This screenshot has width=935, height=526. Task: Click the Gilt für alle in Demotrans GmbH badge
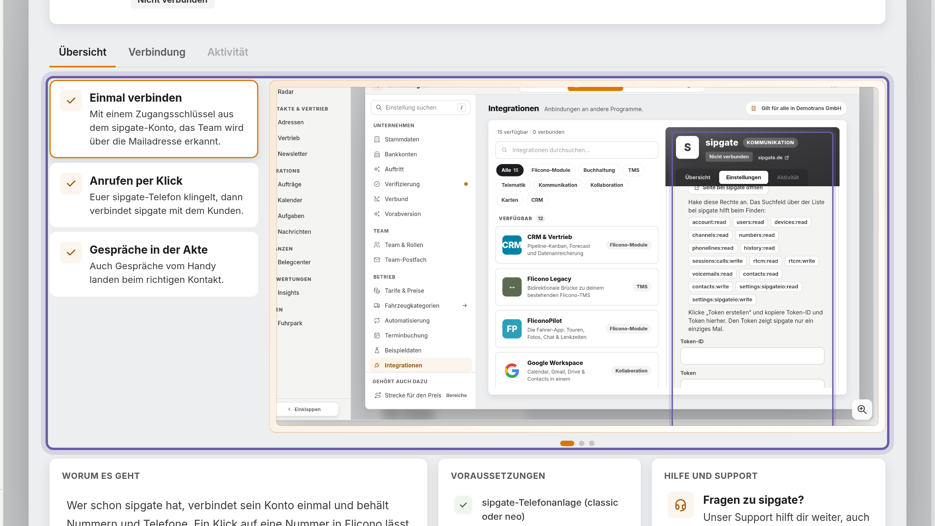tap(796, 108)
